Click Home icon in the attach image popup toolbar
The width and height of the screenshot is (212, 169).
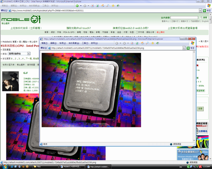tap(142, 43)
